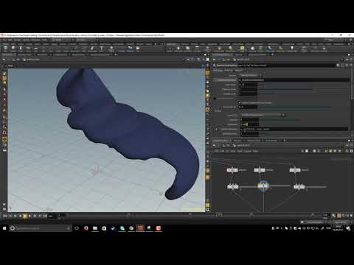Image resolution: width=354 pixels, height=265 pixels.
Task: Open the Help menu in main menu bar
Action: pos(44,40)
